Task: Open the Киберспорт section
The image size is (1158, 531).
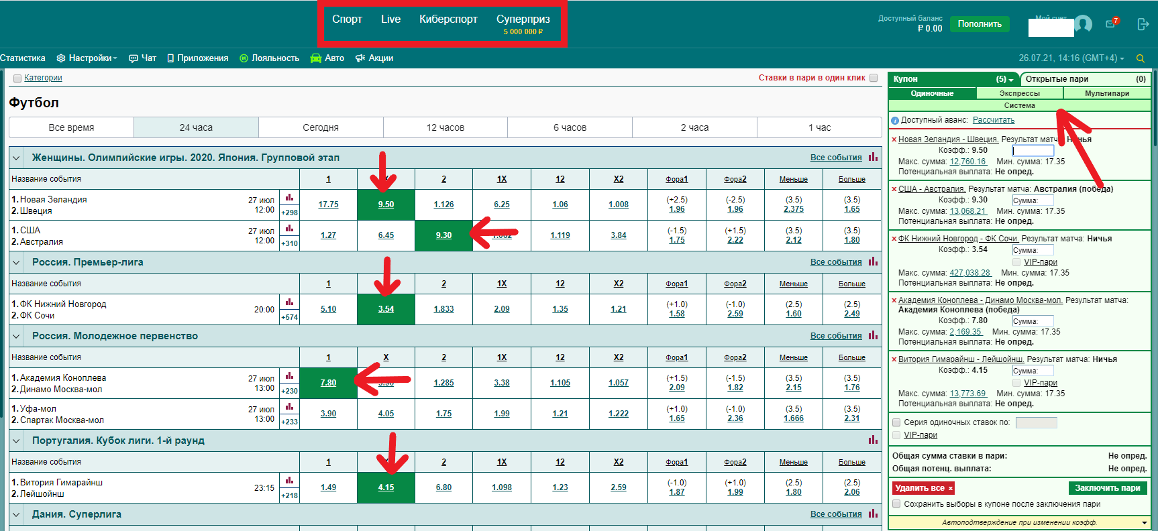Action: click(x=448, y=19)
